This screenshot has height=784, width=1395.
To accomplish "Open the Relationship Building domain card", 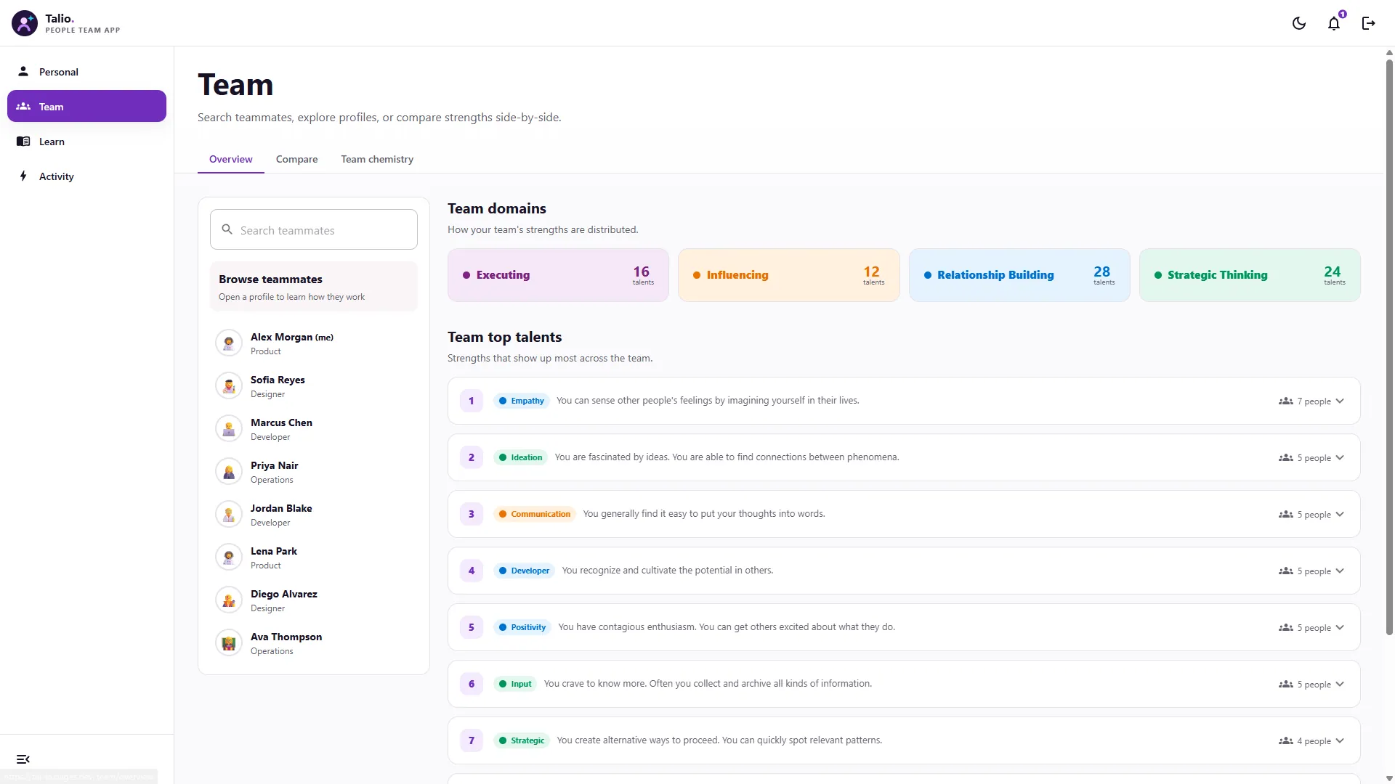I will [x=1019, y=275].
